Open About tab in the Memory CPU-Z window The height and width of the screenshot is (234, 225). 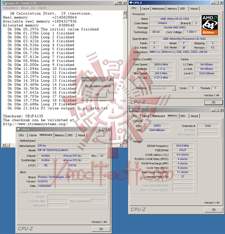(194, 116)
